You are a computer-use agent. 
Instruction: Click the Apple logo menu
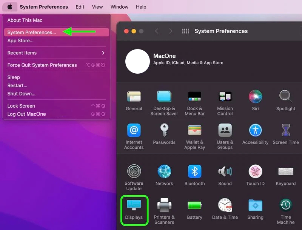click(10, 7)
